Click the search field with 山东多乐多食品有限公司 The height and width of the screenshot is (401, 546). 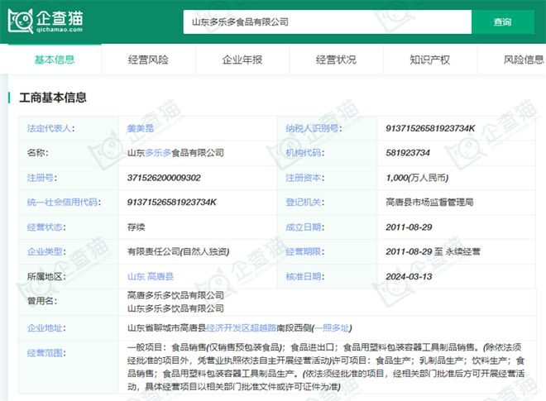click(328, 22)
